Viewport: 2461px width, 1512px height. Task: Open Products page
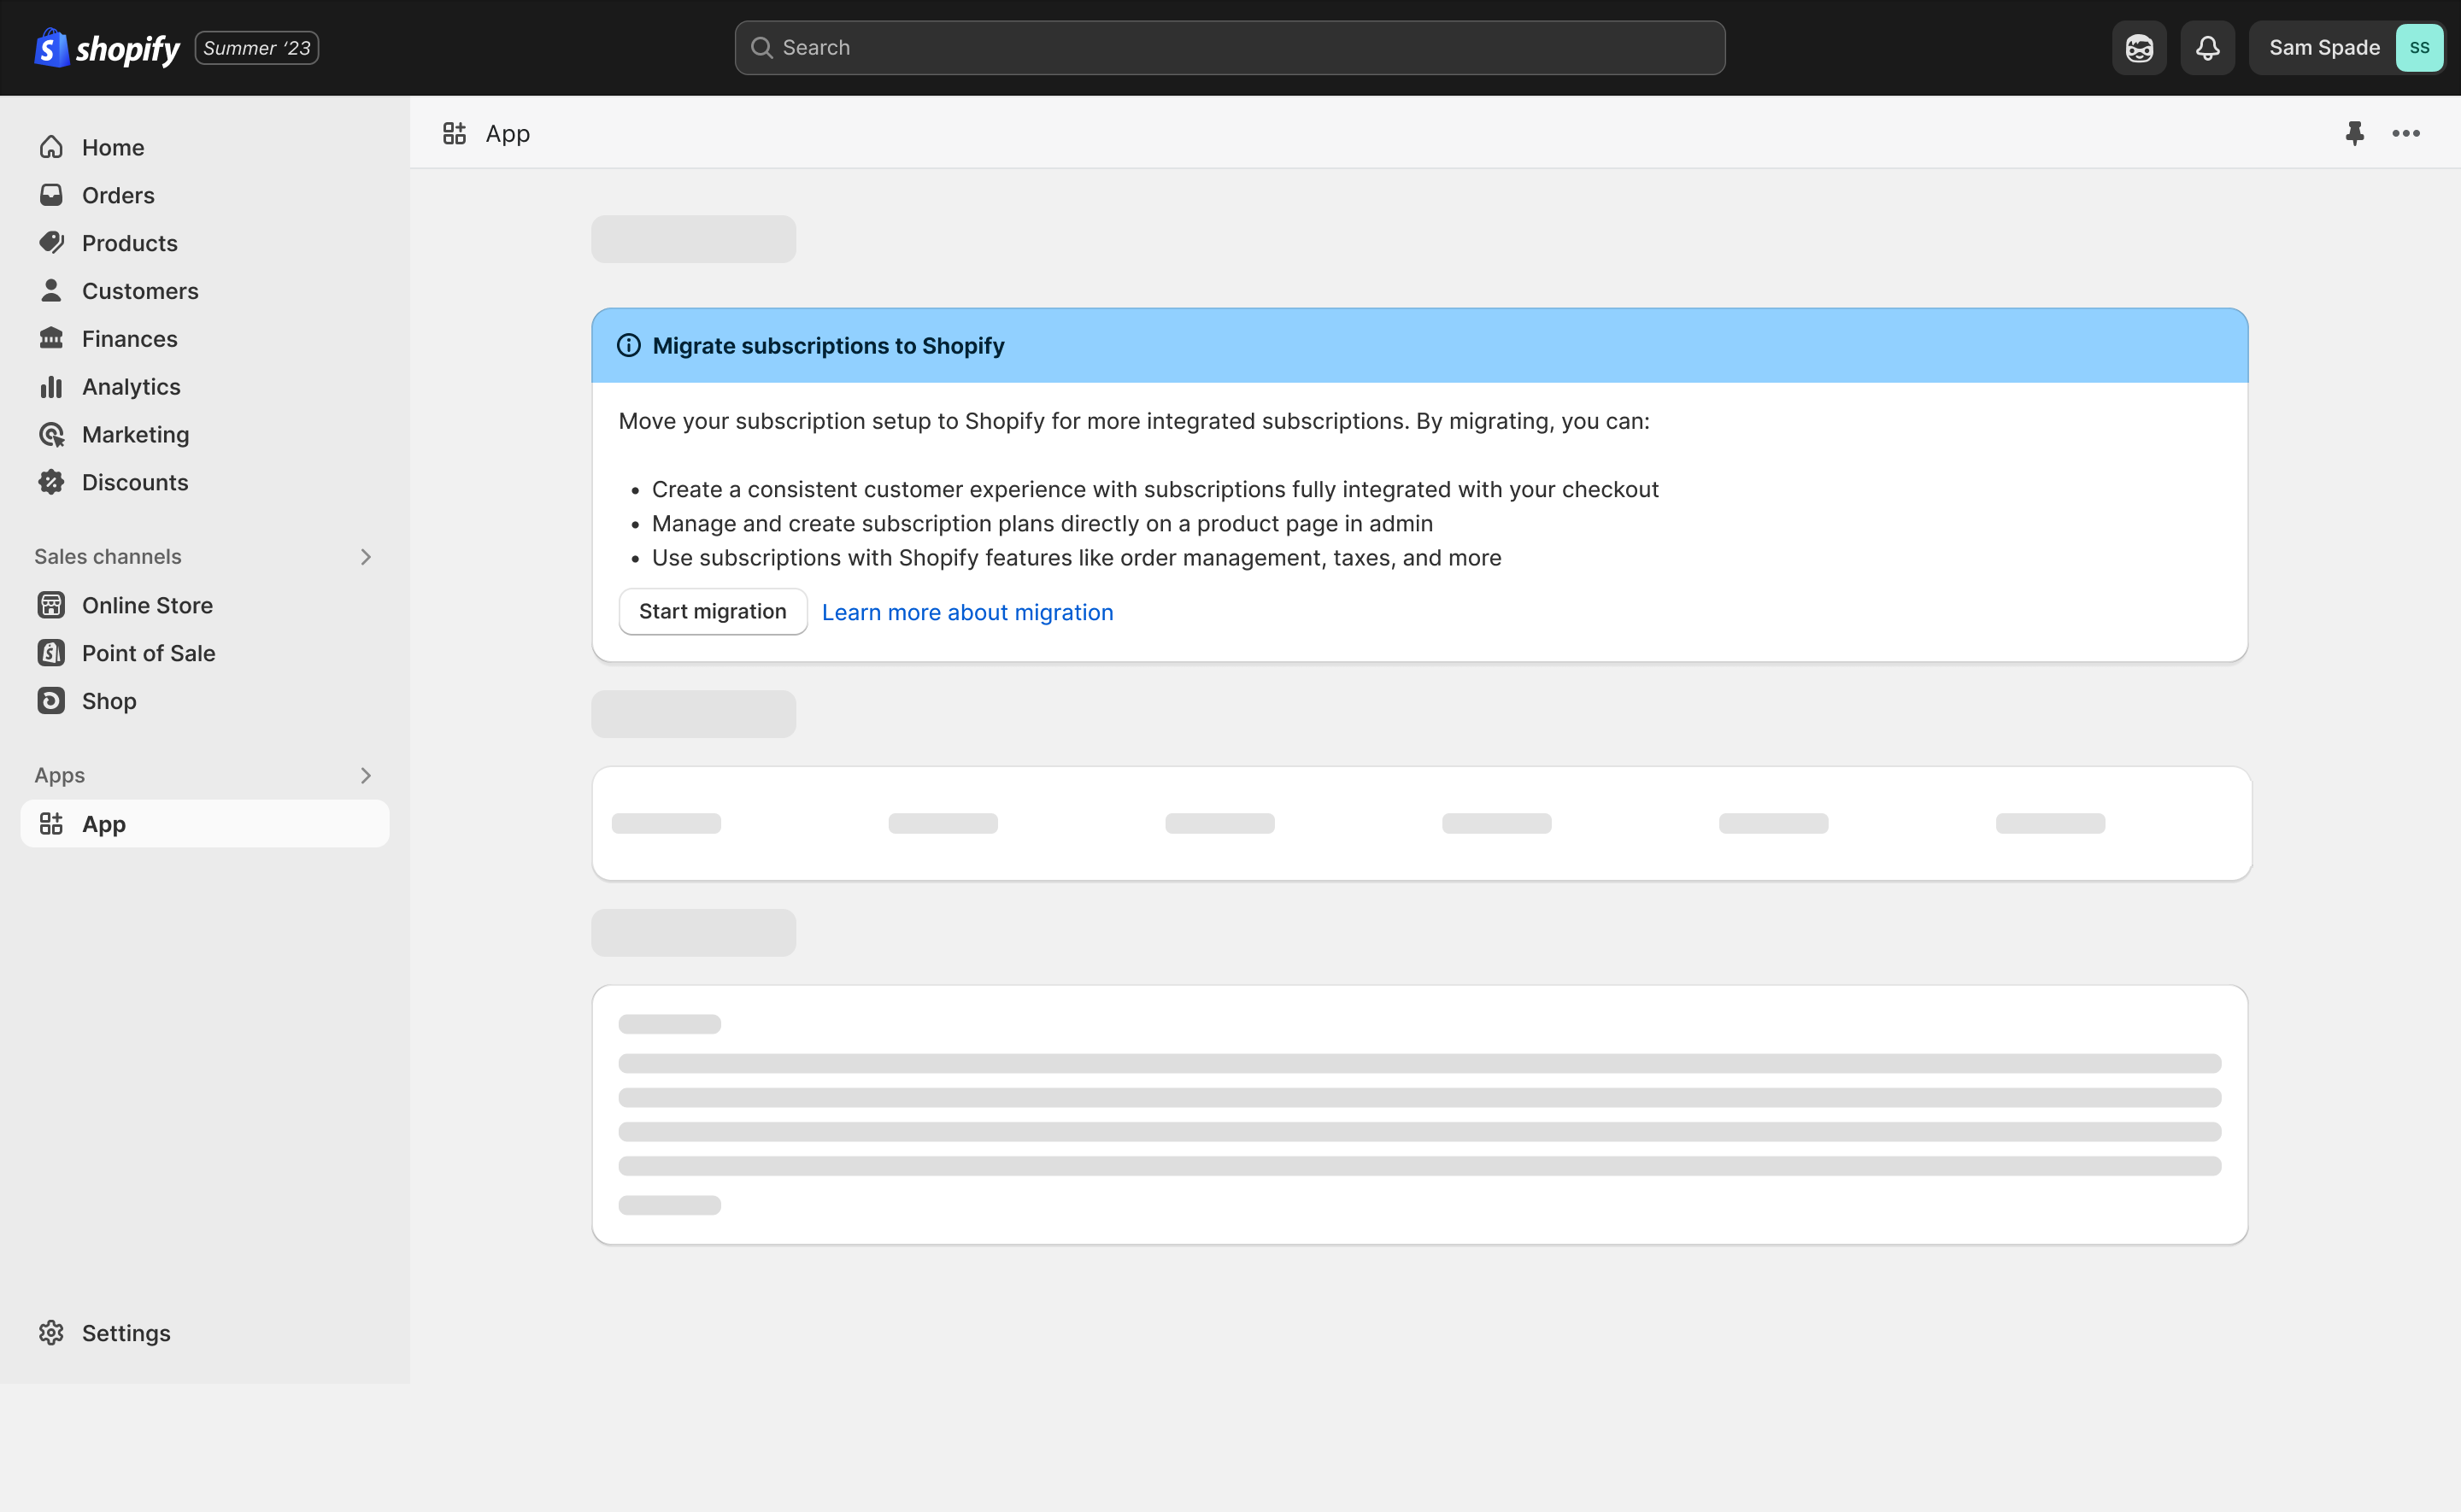pyautogui.click(x=130, y=243)
